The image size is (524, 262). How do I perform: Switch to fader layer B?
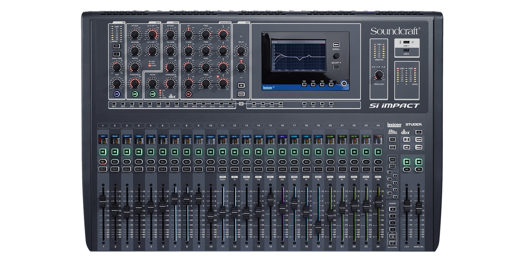(x=392, y=216)
